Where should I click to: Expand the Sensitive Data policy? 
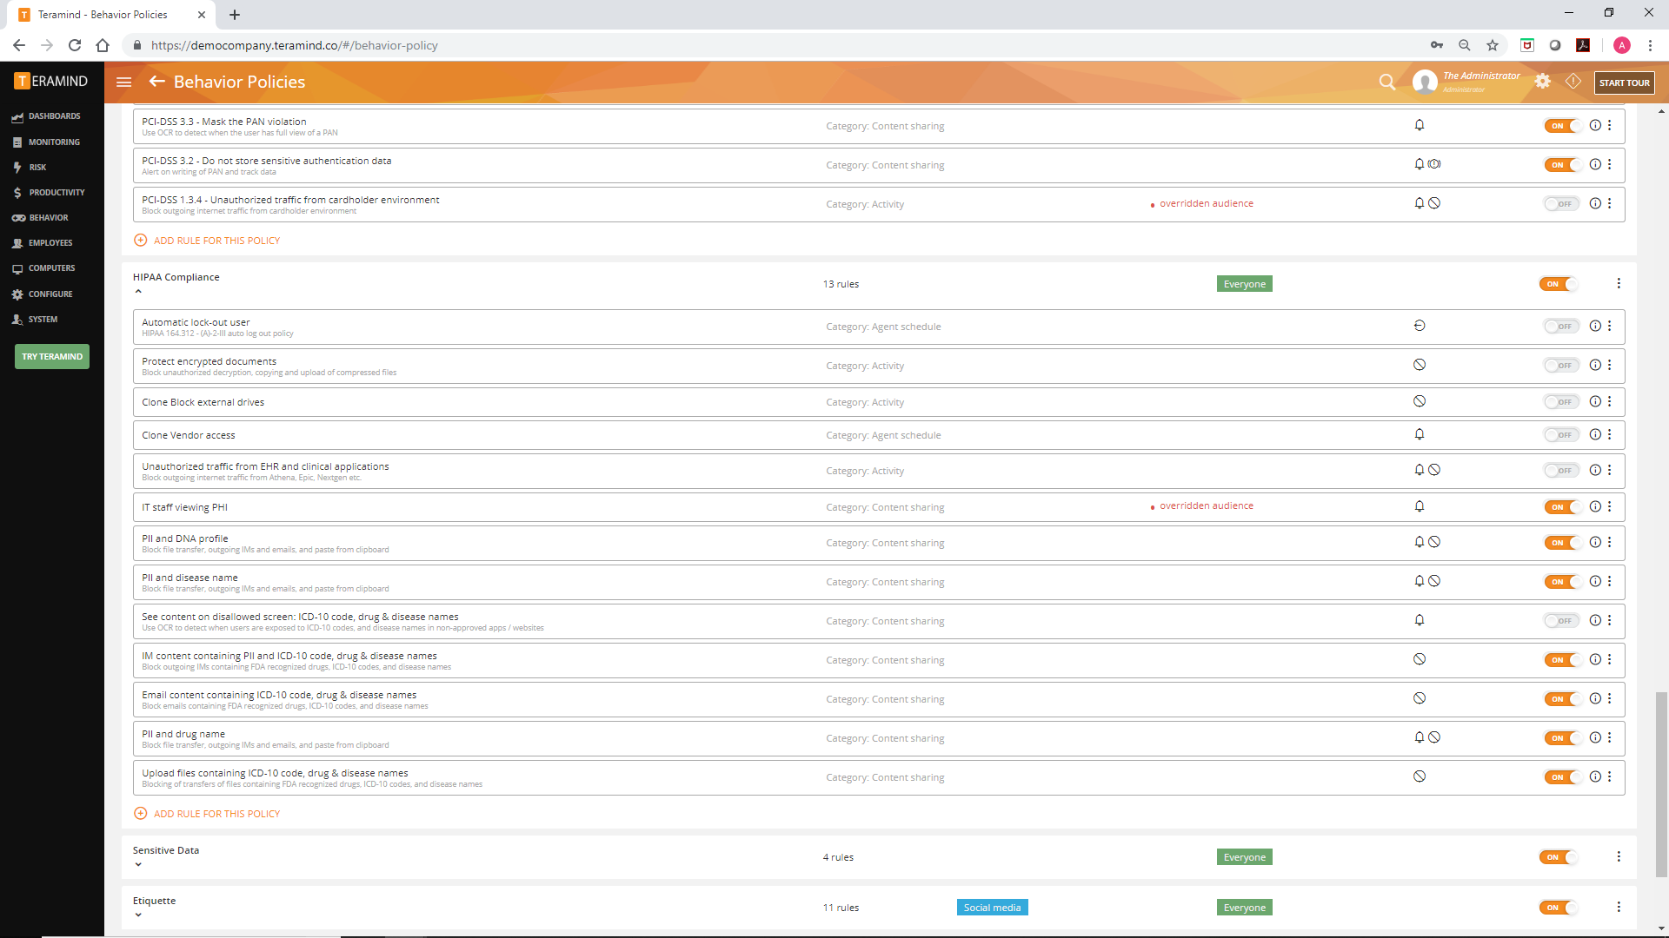[x=138, y=865]
